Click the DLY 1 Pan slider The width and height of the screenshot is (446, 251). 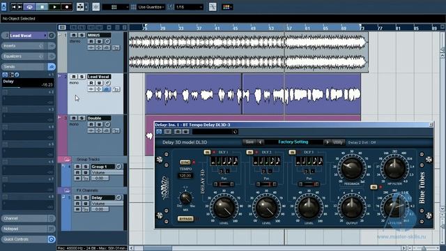(224, 184)
